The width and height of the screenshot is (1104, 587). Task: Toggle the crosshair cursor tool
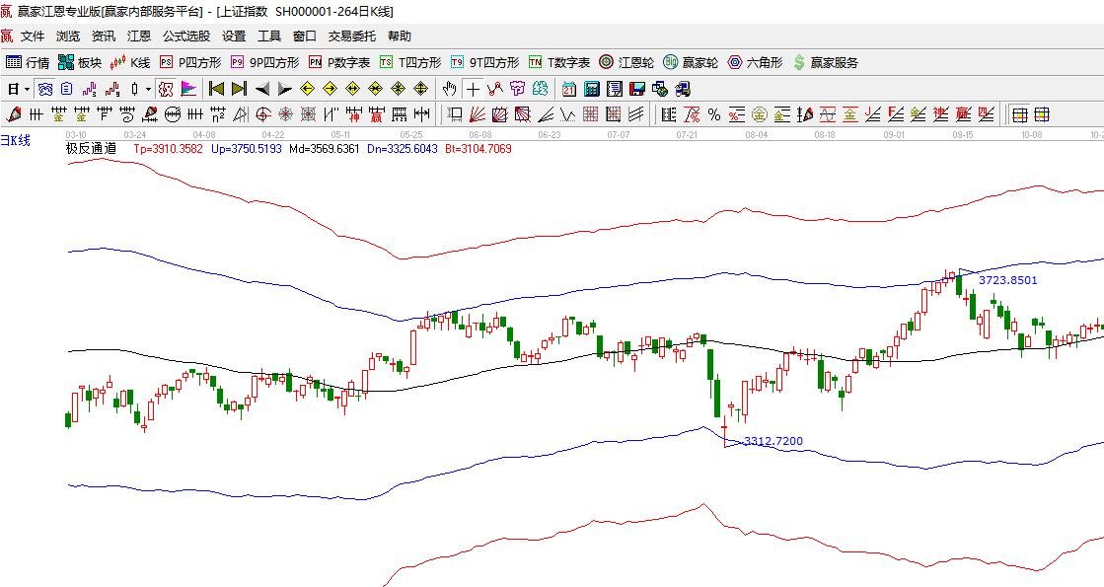pos(473,89)
